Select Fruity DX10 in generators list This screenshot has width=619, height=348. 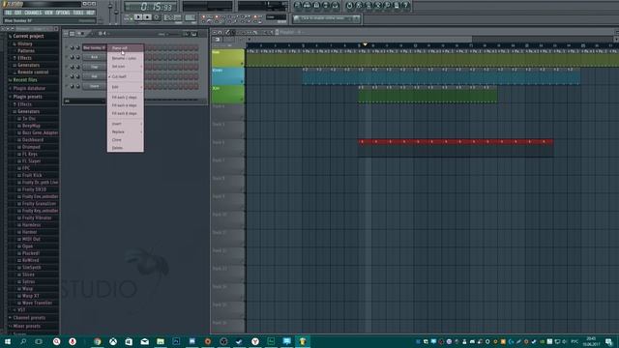click(x=34, y=189)
